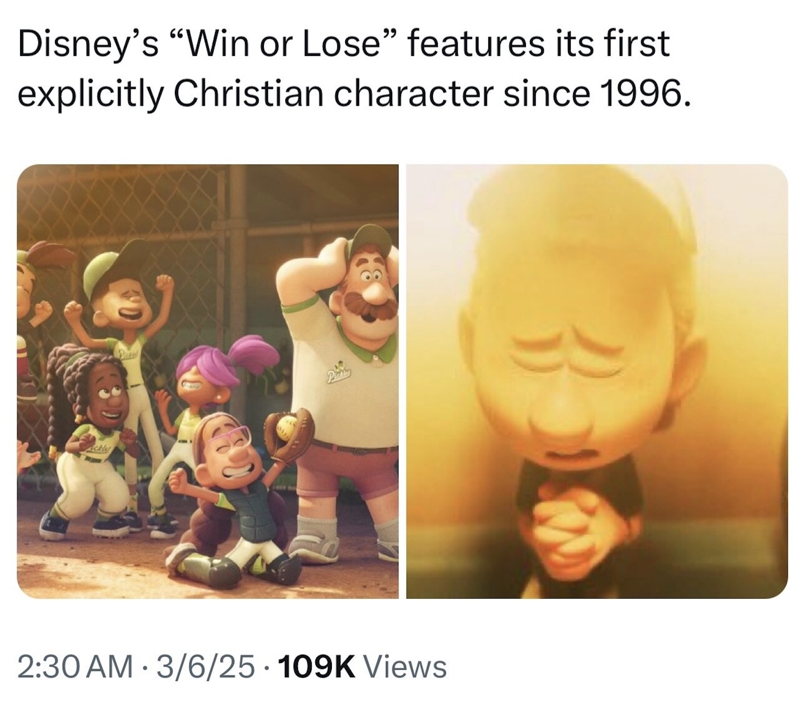The height and width of the screenshot is (710, 805).
Task: Open the right praying character image
Action: tap(597, 381)
